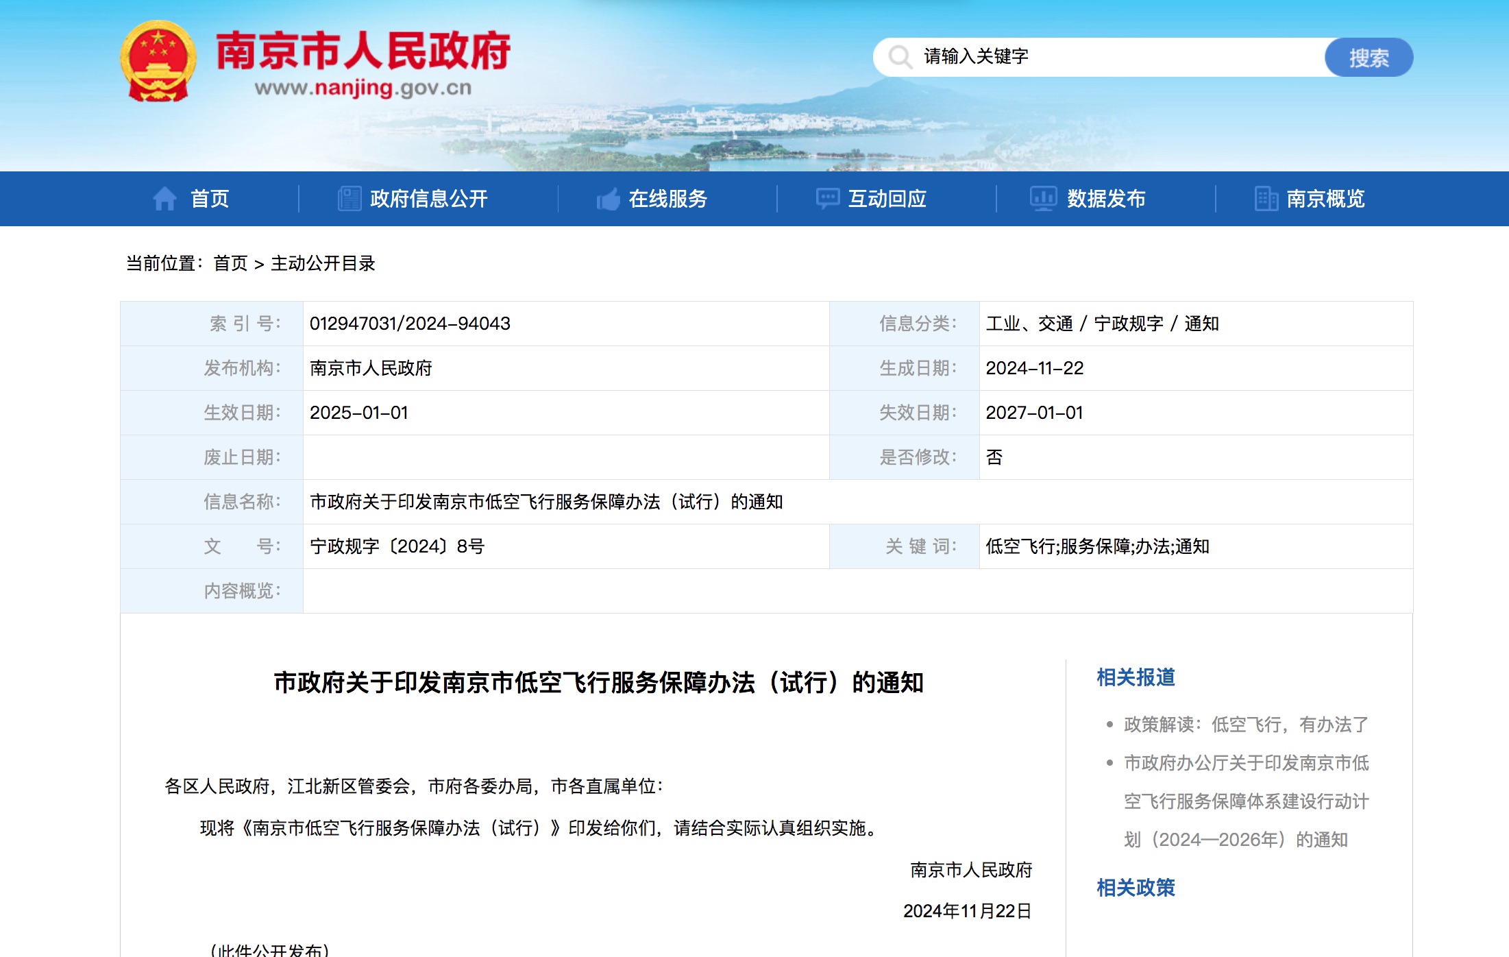Open the 在线服务 navigation item
Viewport: 1509px width, 957px height.
click(667, 199)
